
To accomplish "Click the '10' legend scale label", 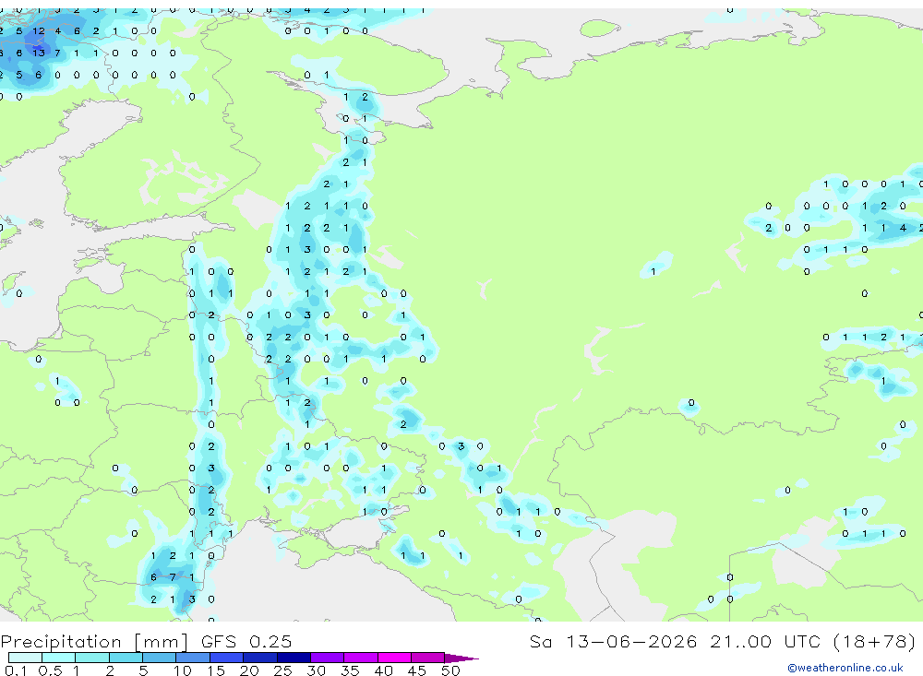I will click(x=182, y=670).
